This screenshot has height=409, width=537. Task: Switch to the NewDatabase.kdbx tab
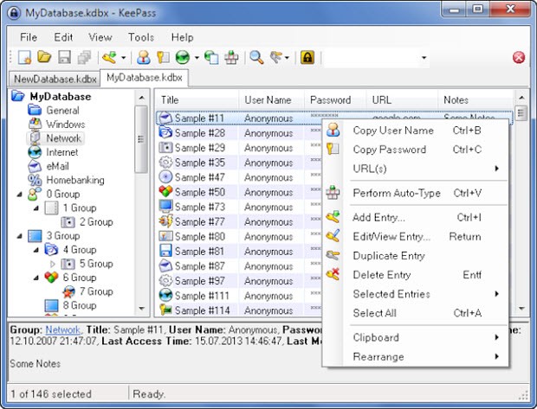tap(55, 79)
